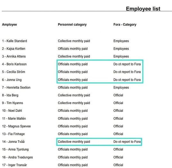
Task: Click Kalle Standard's "Employees" Fora category
Action: point(121,41)
